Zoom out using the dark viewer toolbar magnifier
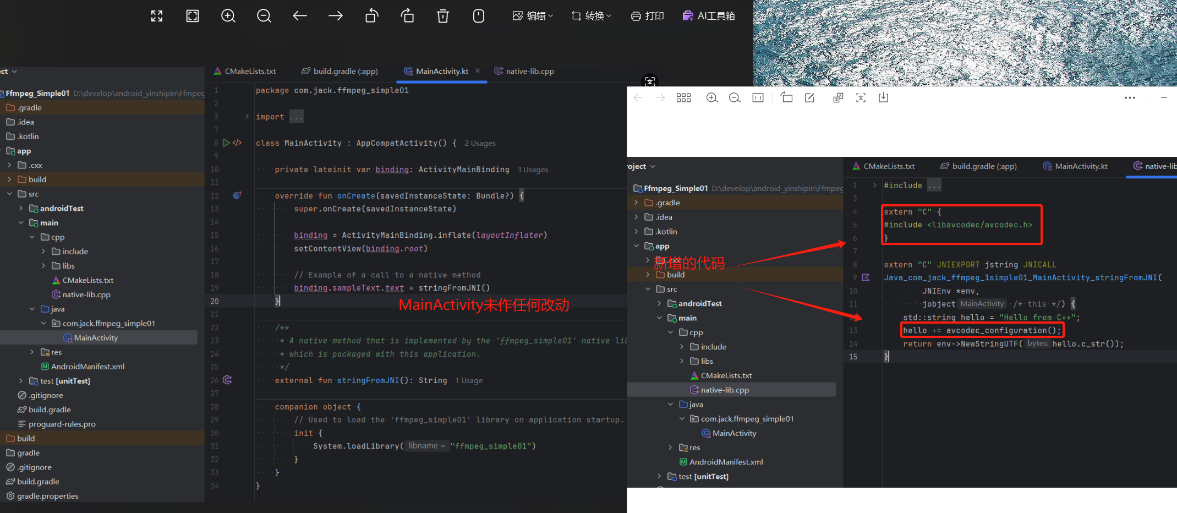This screenshot has height=513, width=1177. pos(264,16)
